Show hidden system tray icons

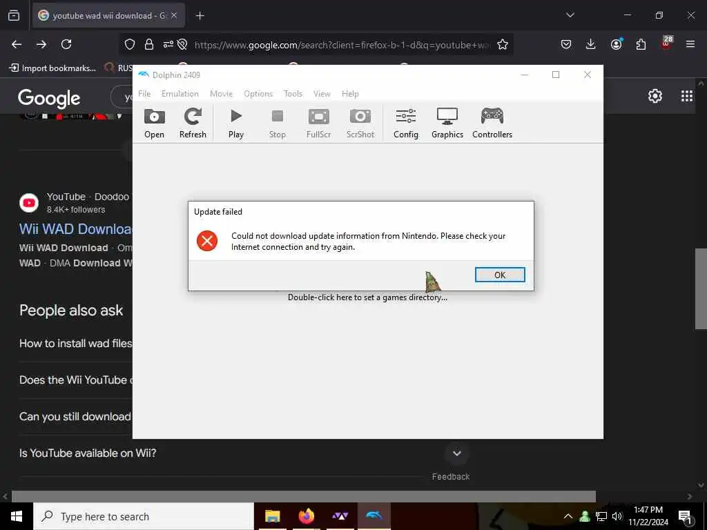[x=568, y=516]
